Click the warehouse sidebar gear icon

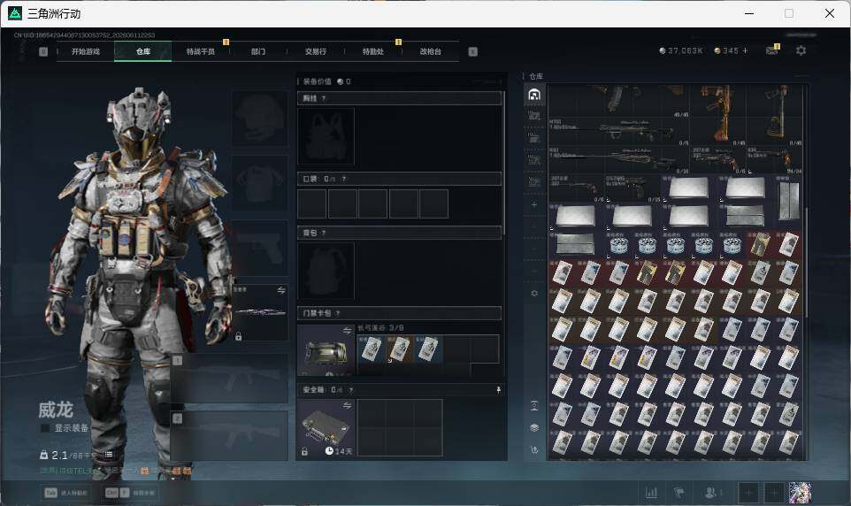pyautogui.click(x=534, y=293)
